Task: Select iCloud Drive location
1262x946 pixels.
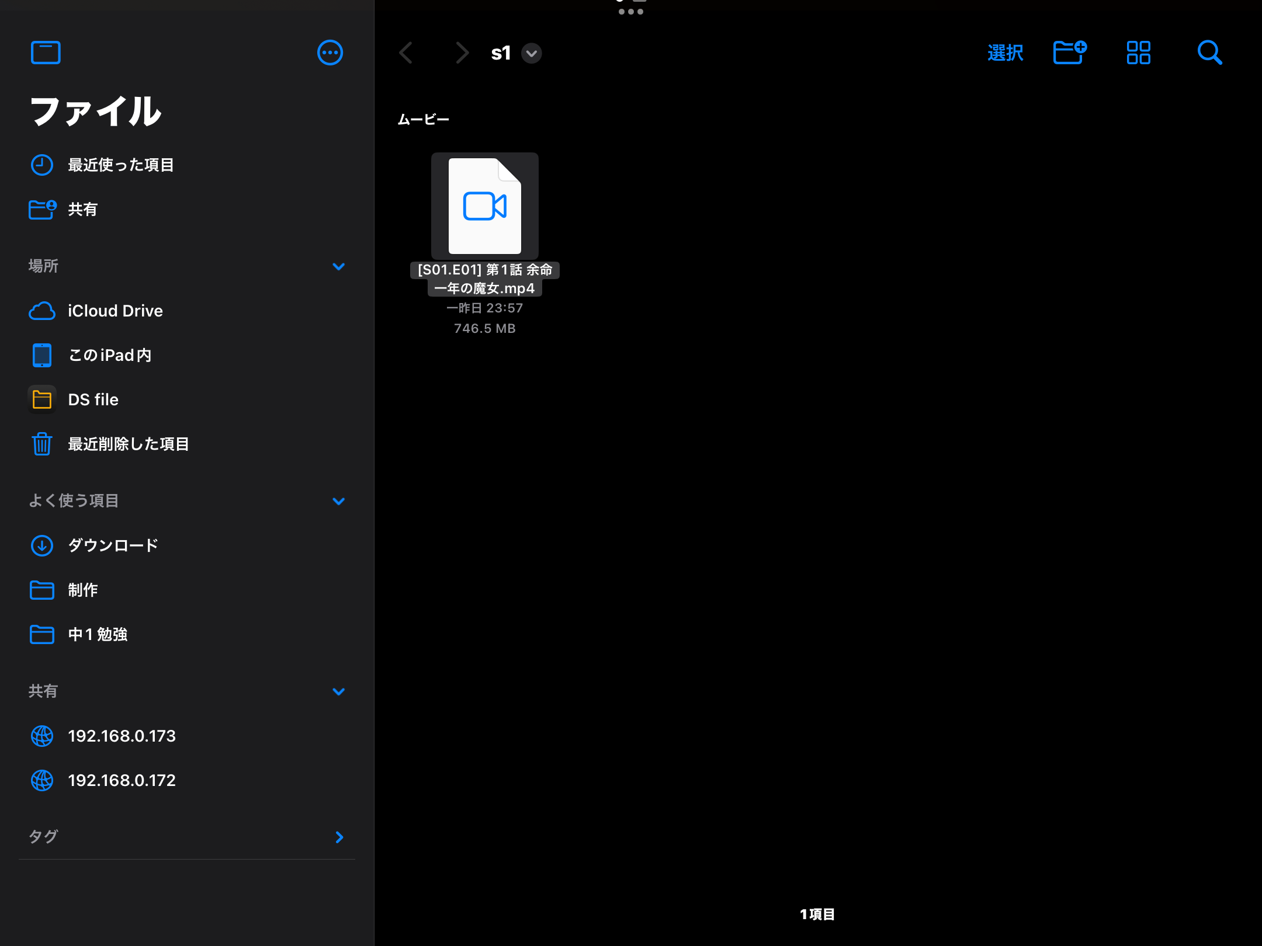Action: [x=115, y=311]
